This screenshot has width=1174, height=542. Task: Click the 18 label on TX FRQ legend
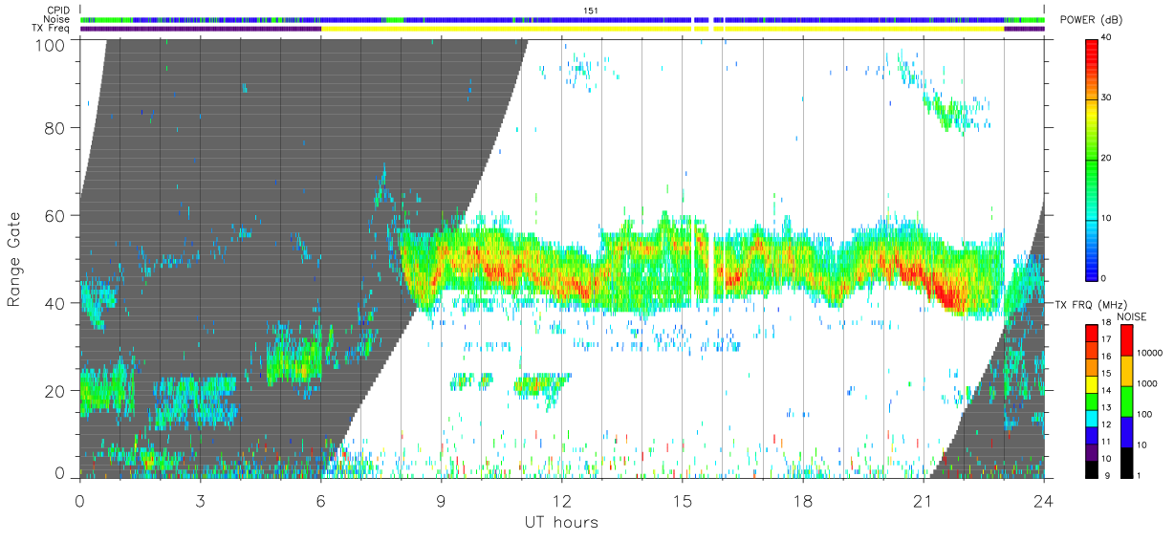click(1106, 323)
